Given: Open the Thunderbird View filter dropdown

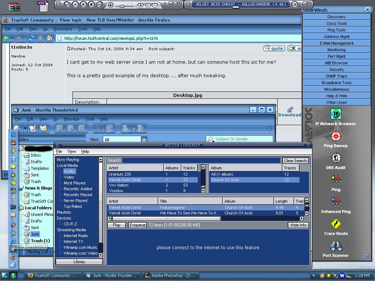Looking at the screenshot, I should click(x=144, y=139).
